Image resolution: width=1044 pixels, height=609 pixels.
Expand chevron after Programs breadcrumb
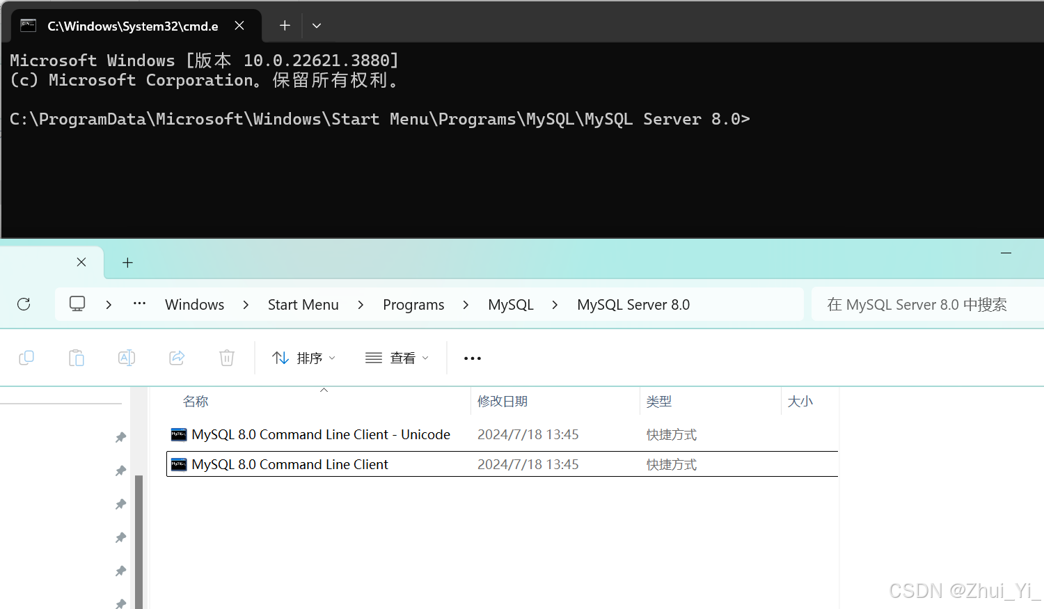click(x=466, y=305)
